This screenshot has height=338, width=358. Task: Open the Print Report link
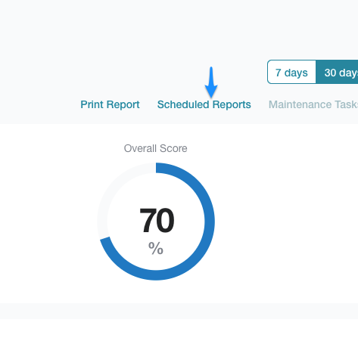[110, 104]
